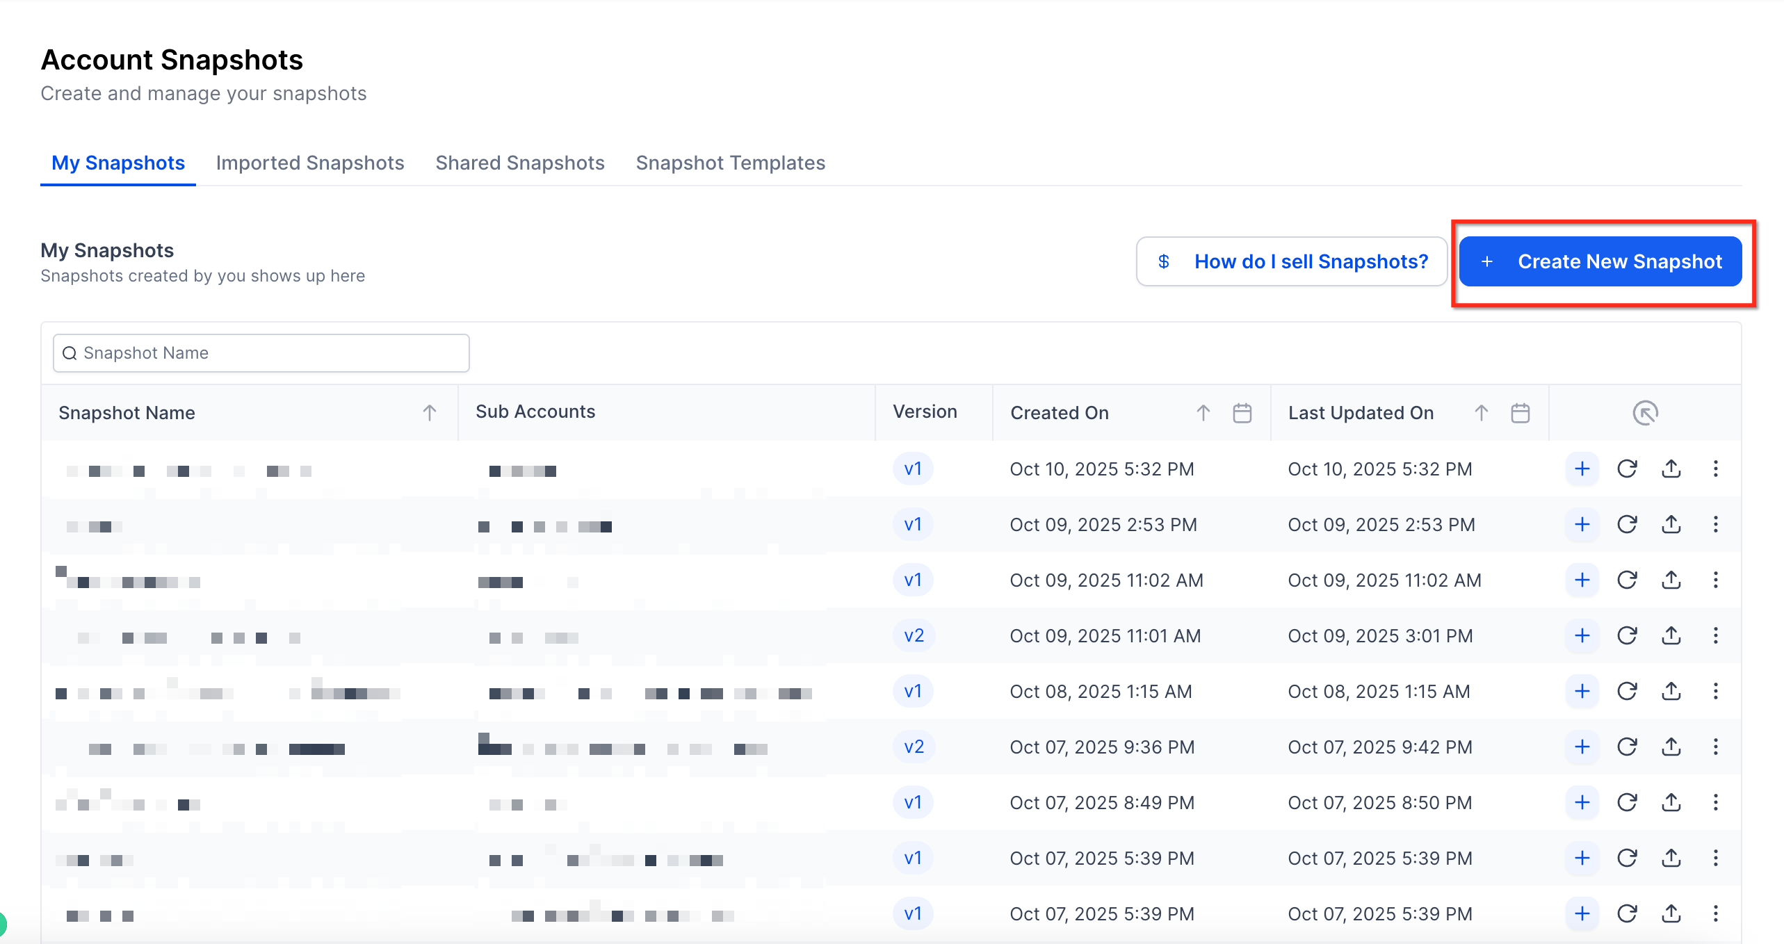Open the How do I sell Snapshots link
1784x944 pixels.
1292,262
